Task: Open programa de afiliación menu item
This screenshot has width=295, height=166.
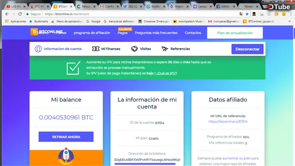Action: tap(92, 33)
